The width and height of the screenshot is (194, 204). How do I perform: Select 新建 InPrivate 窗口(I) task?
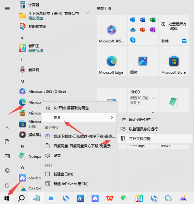(x=79, y=184)
